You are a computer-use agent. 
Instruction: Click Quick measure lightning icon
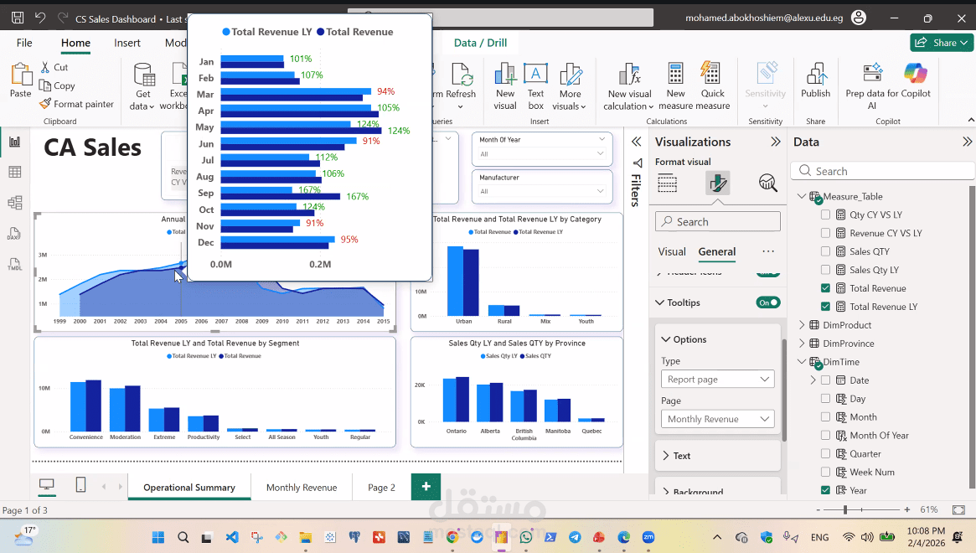710,73
